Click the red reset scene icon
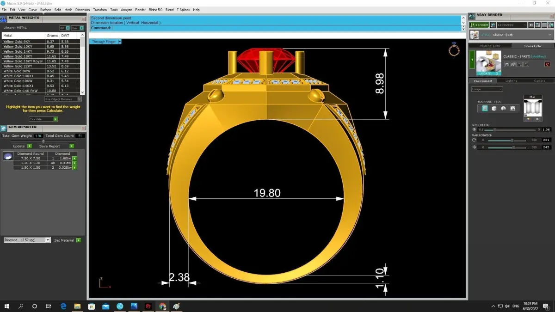The image size is (555, 312). pyautogui.click(x=547, y=64)
